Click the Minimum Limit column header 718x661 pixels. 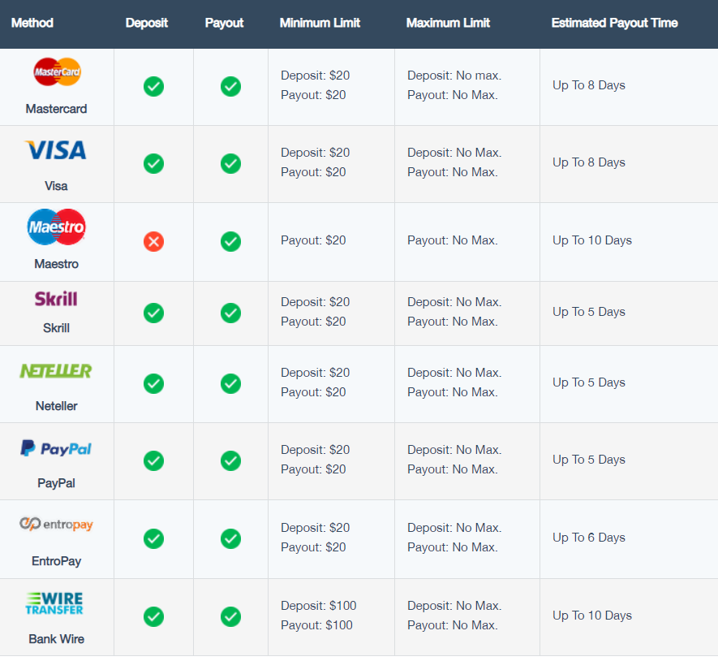[x=320, y=23]
